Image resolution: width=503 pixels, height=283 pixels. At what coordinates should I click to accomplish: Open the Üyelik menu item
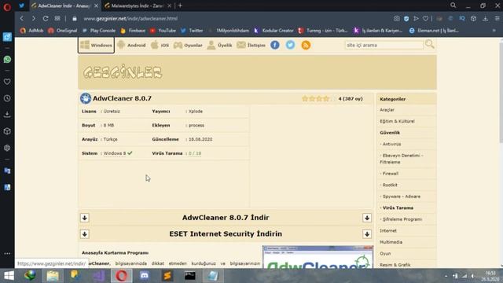(x=219, y=46)
